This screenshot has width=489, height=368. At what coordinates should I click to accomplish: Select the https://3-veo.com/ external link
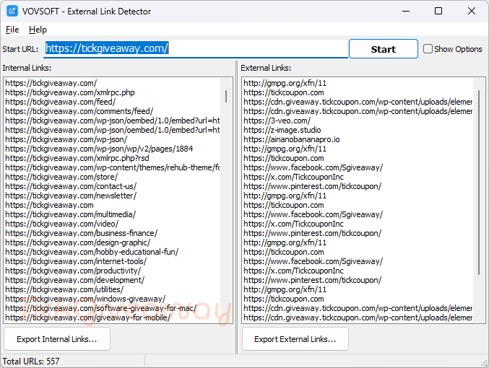358,121
